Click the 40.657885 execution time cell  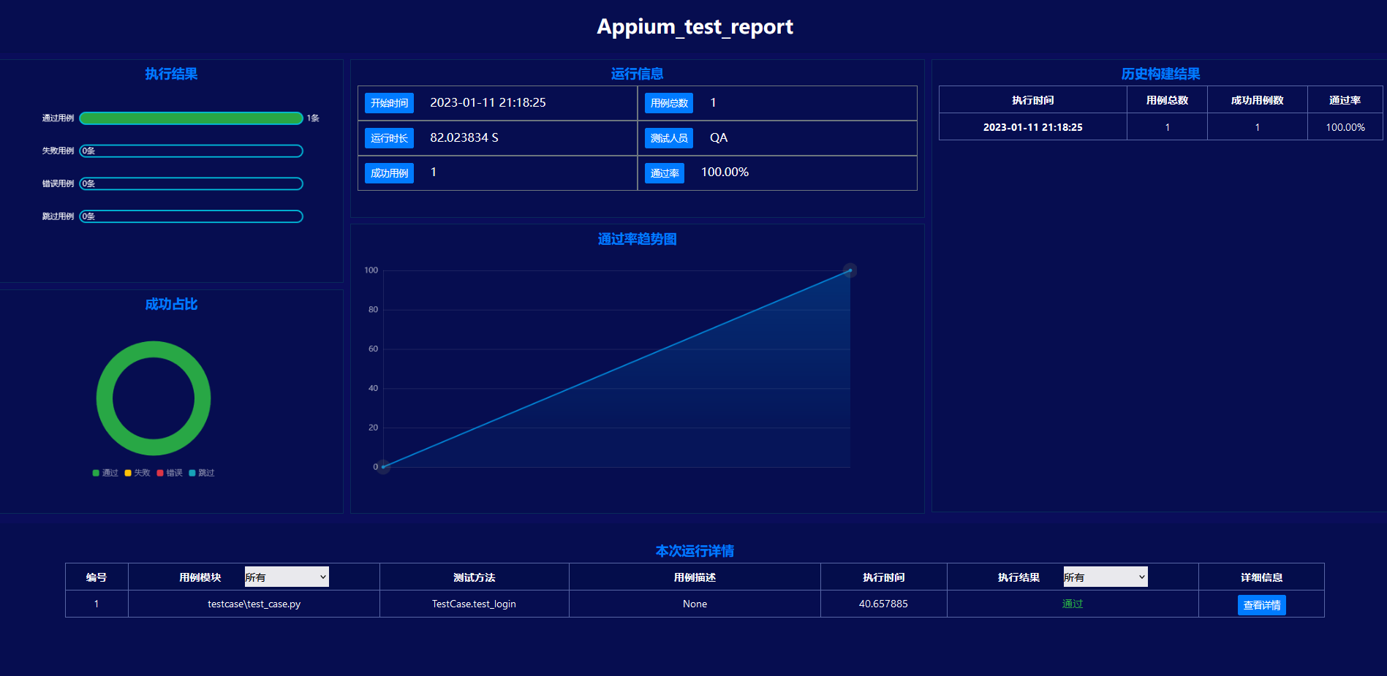click(883, 604)
